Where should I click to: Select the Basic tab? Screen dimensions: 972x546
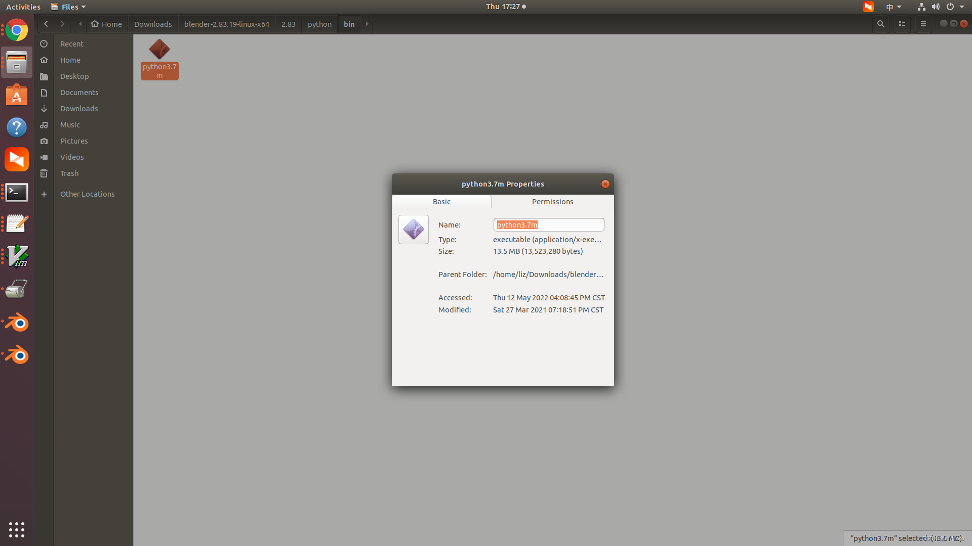(x=441, y=201)
